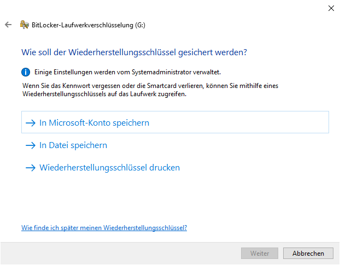Image resolution: width=340 pixels, height=265 pixels.
Task: Open 'Wie finde ich später meinen Wiederherstellungsschlüssel?' link
Action: (x=104, y=228)
